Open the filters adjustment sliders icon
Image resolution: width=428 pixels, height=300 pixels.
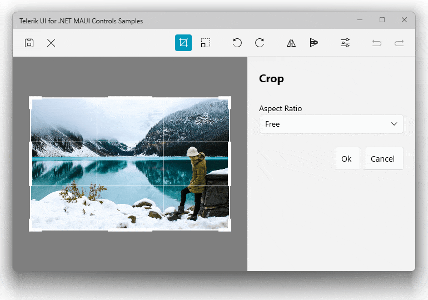click(345, 43)
